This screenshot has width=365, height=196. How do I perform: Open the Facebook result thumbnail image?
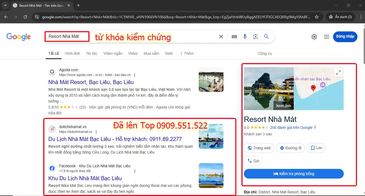[211, 176]
